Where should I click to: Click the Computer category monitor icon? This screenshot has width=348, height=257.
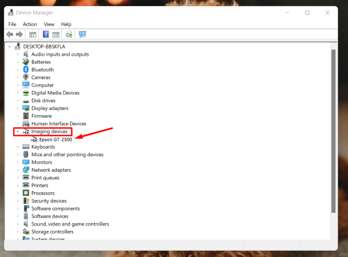(x=26, y=85)
